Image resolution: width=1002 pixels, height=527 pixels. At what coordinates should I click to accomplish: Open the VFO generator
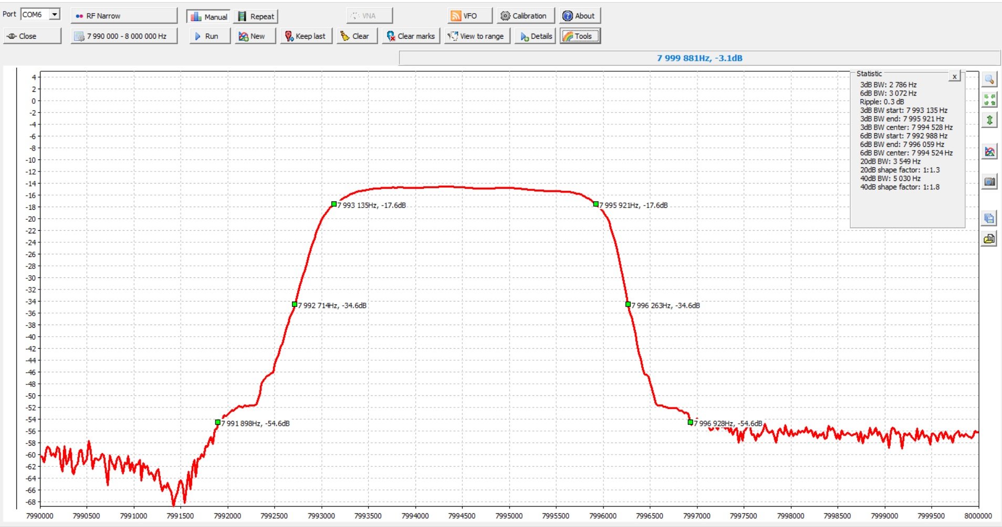click(469, 16)
